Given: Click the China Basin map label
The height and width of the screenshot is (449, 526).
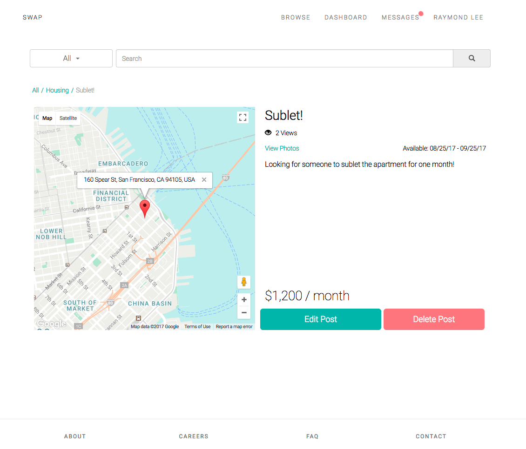Looking at the screenshot, I should point(149,304).
